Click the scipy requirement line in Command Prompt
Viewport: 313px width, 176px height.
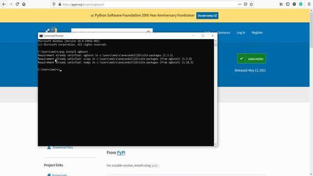115,59
